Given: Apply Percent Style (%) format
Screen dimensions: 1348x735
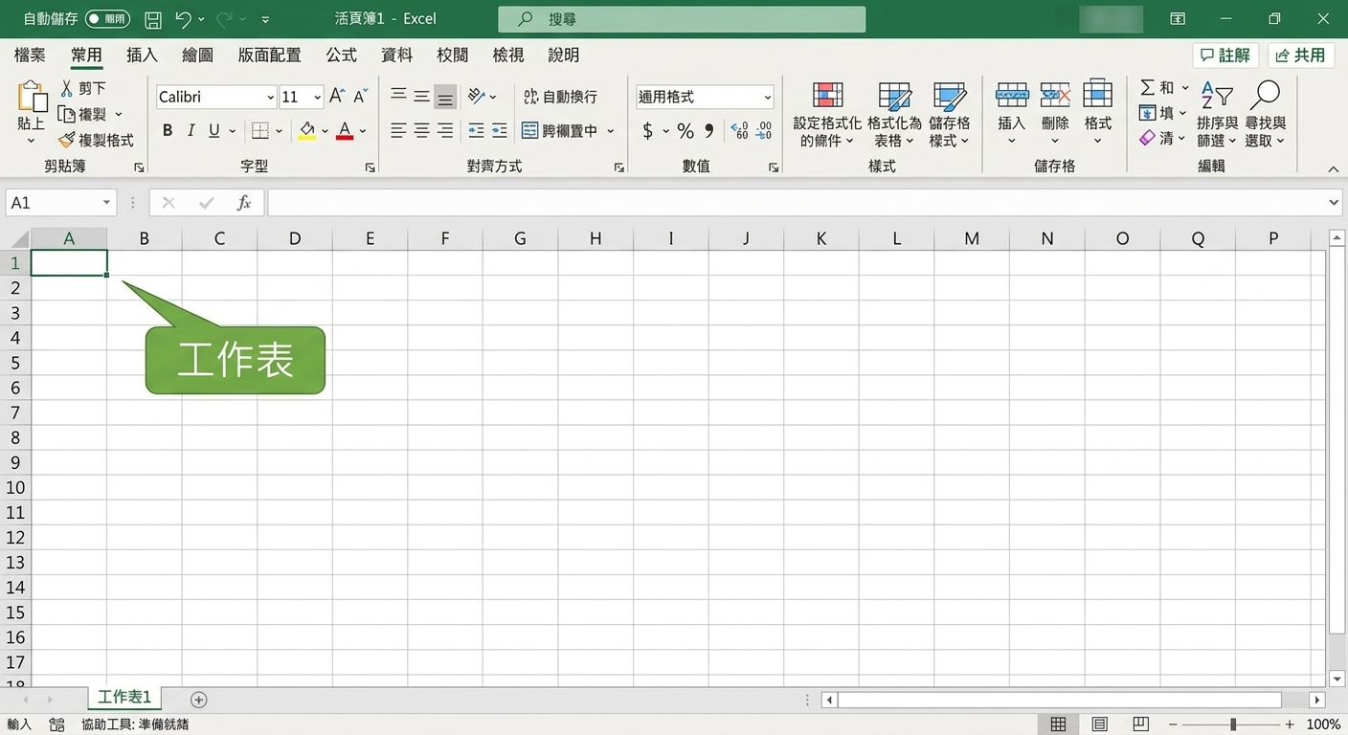Looking at the screenshot, I should pyautogui.click(x=685, y=131).
